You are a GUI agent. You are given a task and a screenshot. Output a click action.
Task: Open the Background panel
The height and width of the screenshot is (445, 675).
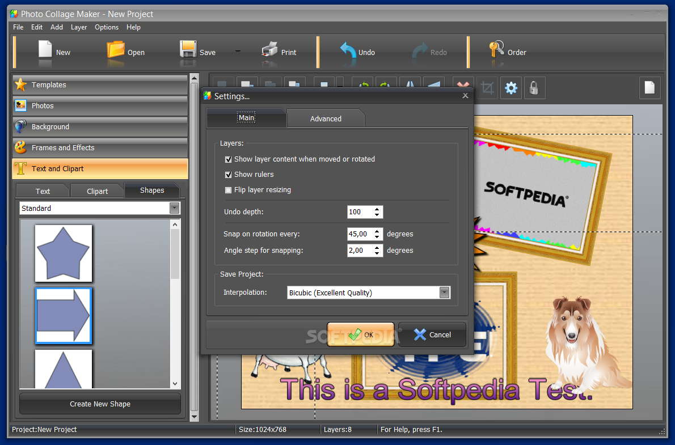pos(100,126)
